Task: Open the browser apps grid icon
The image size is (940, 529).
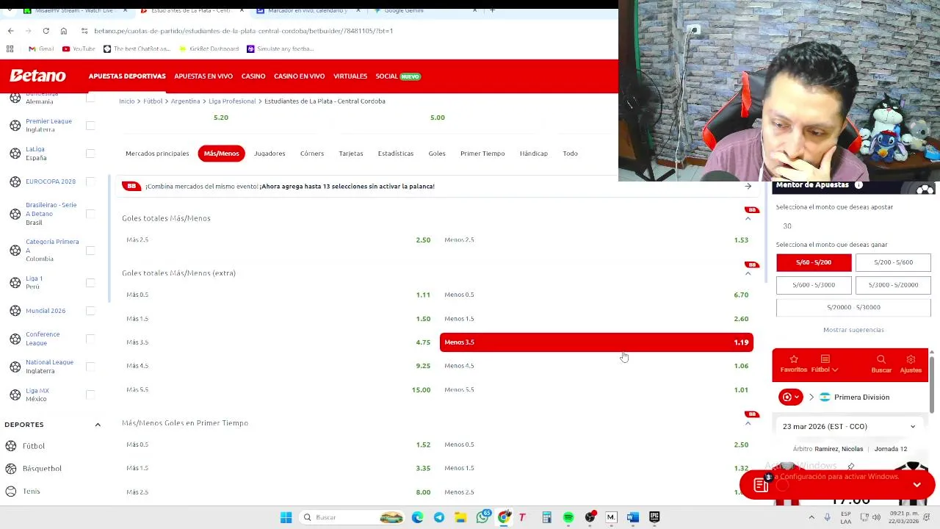Action: tap(10, 48)
